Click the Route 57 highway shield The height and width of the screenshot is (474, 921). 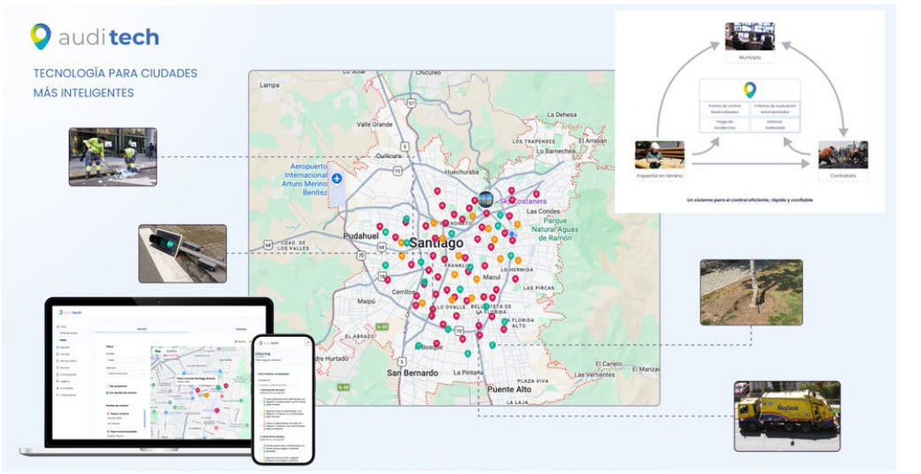click(x=412, y=103)
